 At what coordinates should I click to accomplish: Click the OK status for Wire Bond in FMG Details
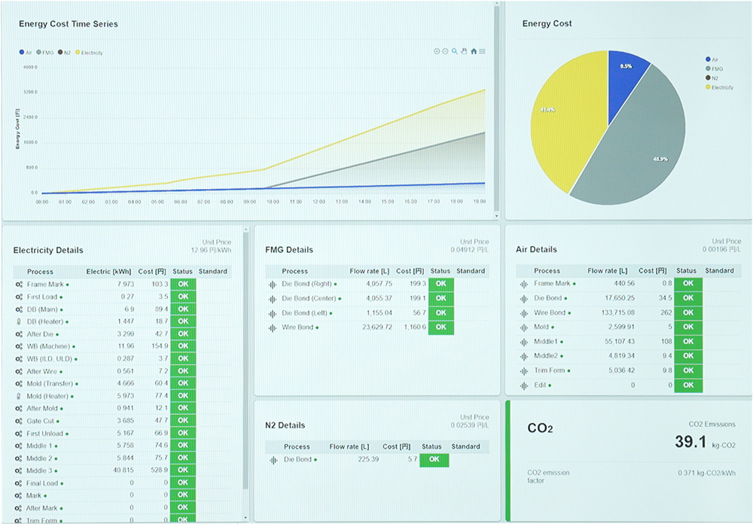pyautogui.click(x=441, y=328)
